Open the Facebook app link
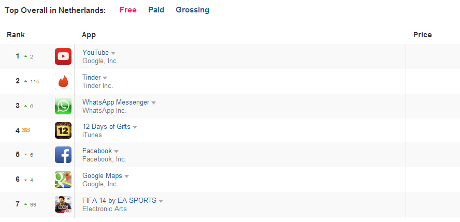Viewport: 460px width, 222px height. [97, 151]
